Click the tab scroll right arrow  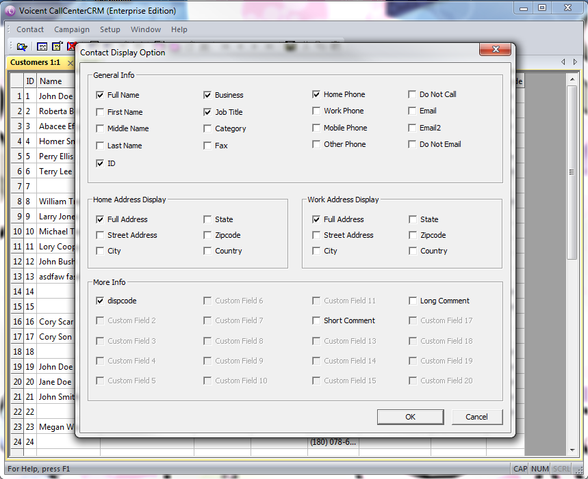click(575, 62)
